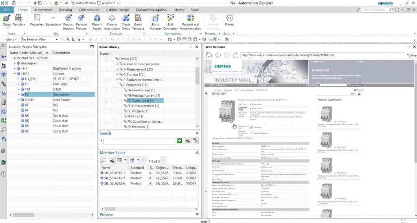This screenshot has width=417, height=223.
Task: Collapse the +UC1 Cabinet node
Action: [x=15, y=74]
